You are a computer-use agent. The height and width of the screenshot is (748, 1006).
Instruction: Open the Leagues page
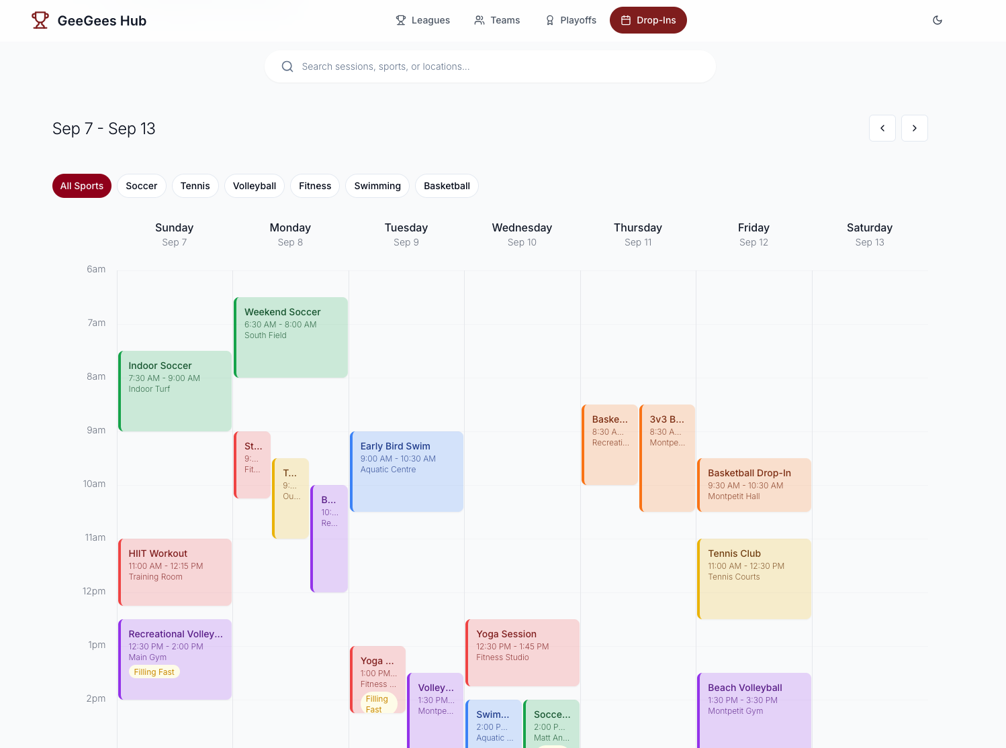[422, 20]
